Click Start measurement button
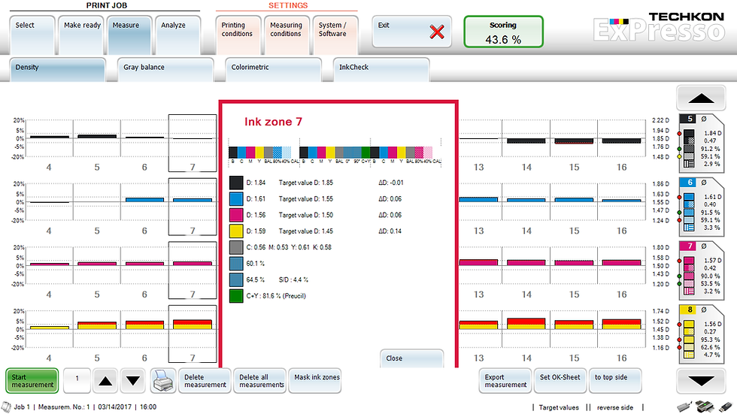Screen dimensions: 737x414 tap(32, 381)
